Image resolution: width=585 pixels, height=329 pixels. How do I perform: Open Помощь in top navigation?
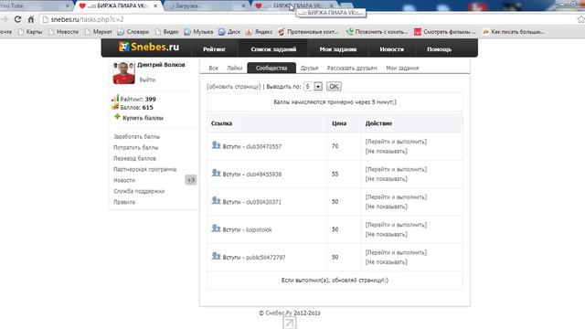(x=439, y=49)
